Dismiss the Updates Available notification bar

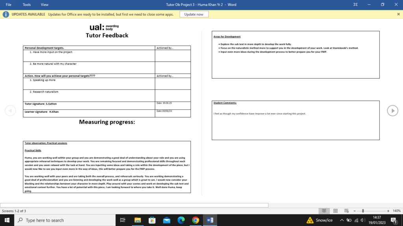point(398,14)
